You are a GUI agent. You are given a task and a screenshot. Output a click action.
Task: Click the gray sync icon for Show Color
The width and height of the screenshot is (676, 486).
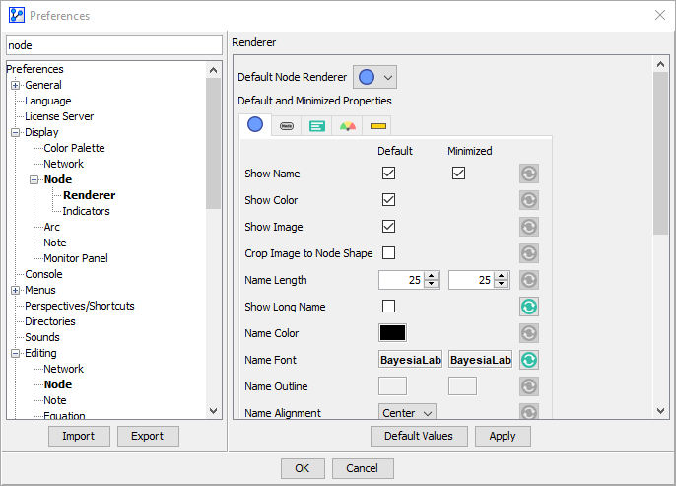529,200
